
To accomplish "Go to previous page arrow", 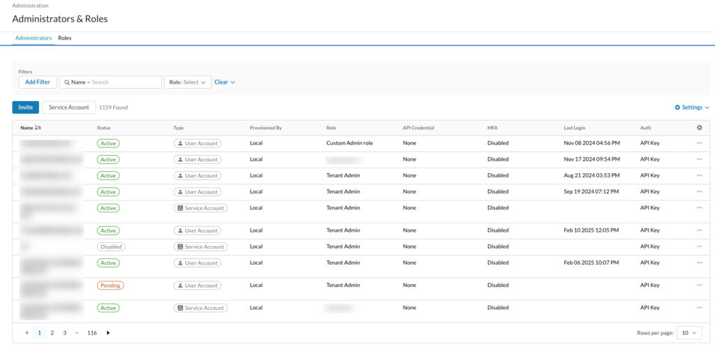I will pyautogui.click(x=27, y=333).
